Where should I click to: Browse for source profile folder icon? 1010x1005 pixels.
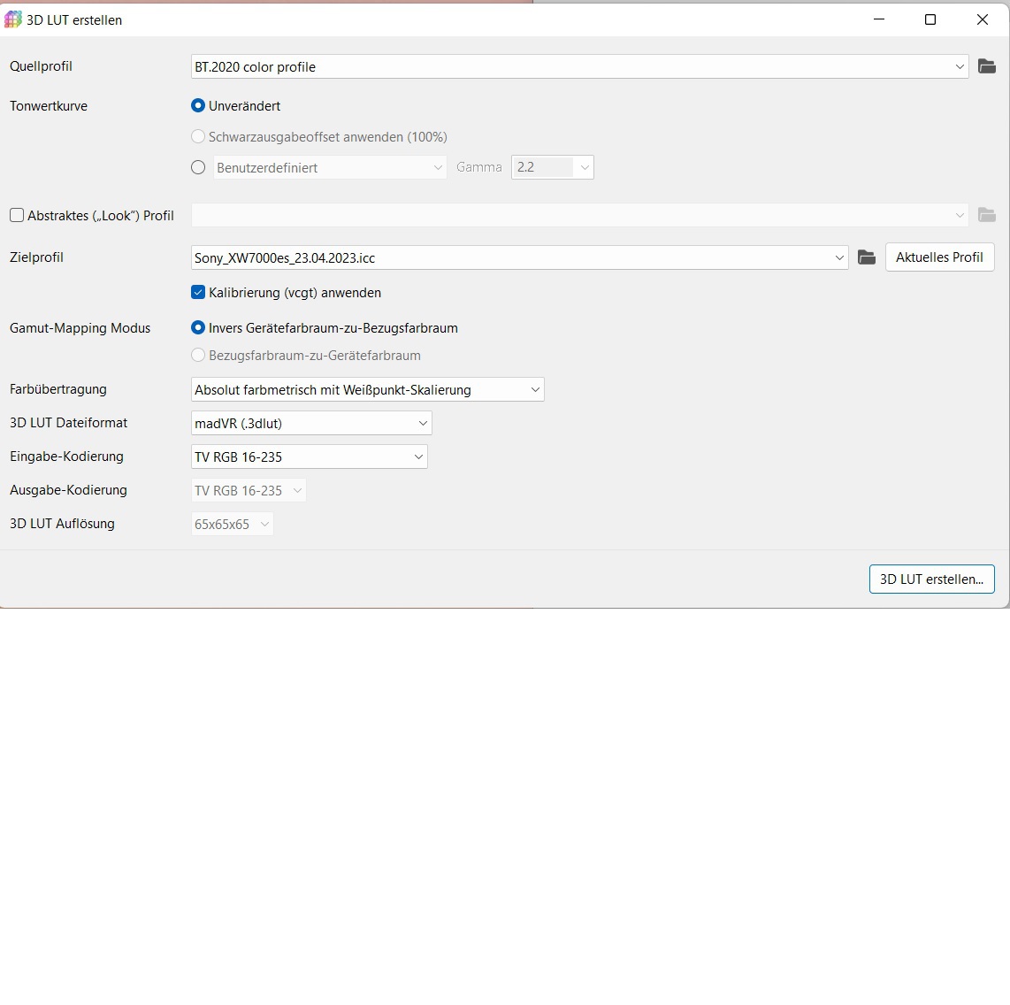[x=987, y=66]
